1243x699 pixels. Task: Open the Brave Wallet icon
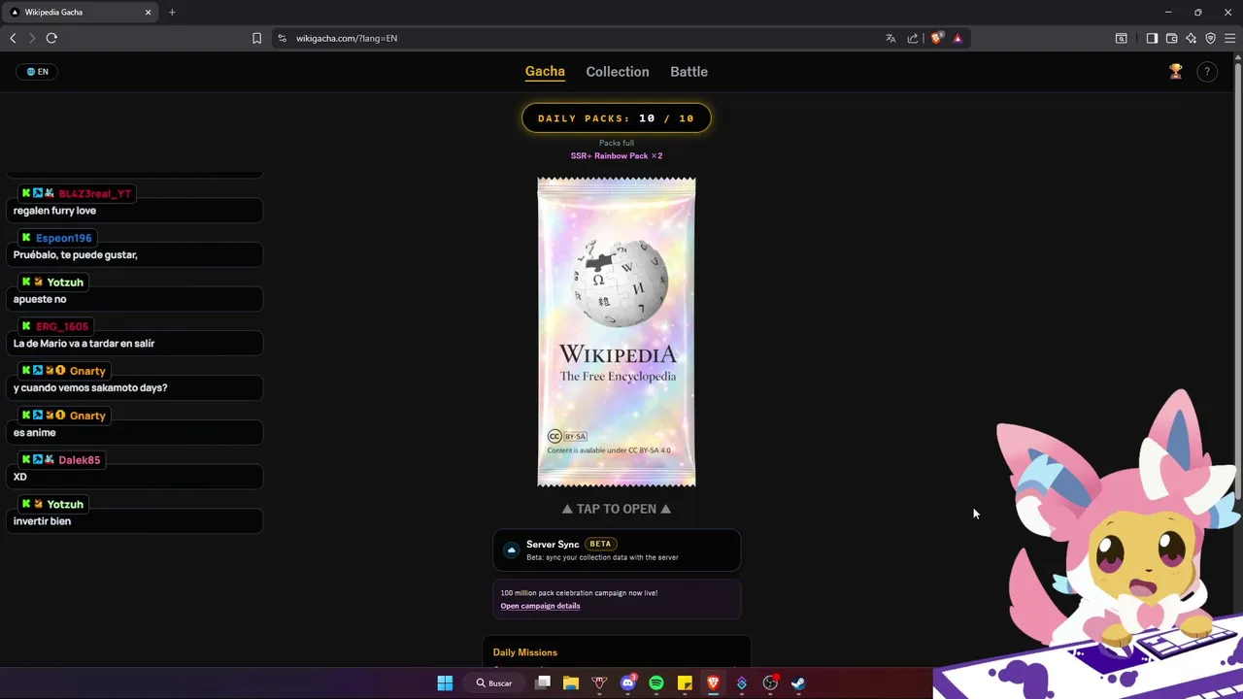tap(1171, 38)
